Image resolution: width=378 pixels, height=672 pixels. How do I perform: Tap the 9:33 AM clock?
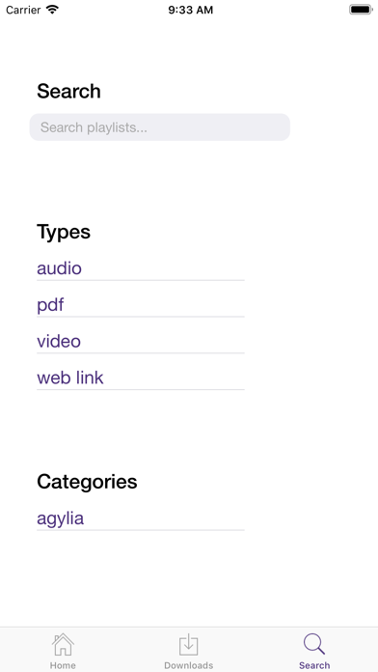click(x=190, y=11)
